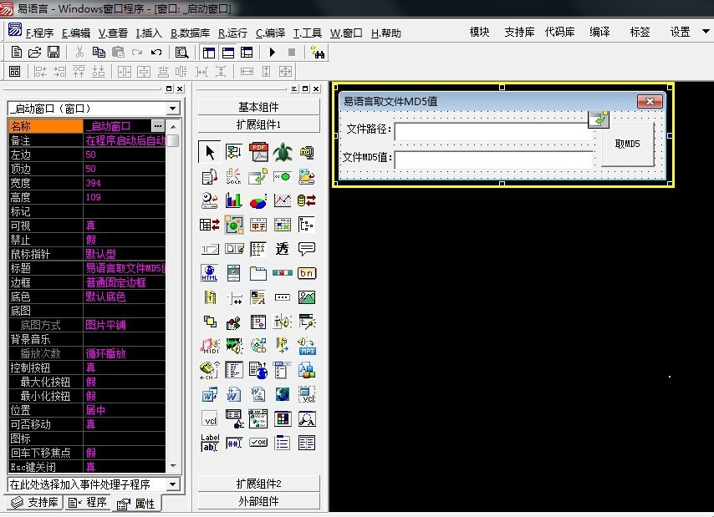The height and width of the screenshot is (517, 714).
Task: Click the 取MD5 button in the form
Action: [x=628, y=144]
